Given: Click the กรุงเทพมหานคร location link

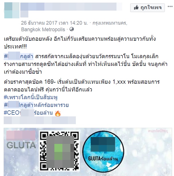Looking at the screenshot, I should click(x=110, y=23).
